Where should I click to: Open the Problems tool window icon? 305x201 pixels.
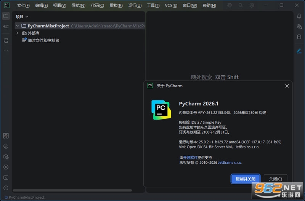point(6,188)
